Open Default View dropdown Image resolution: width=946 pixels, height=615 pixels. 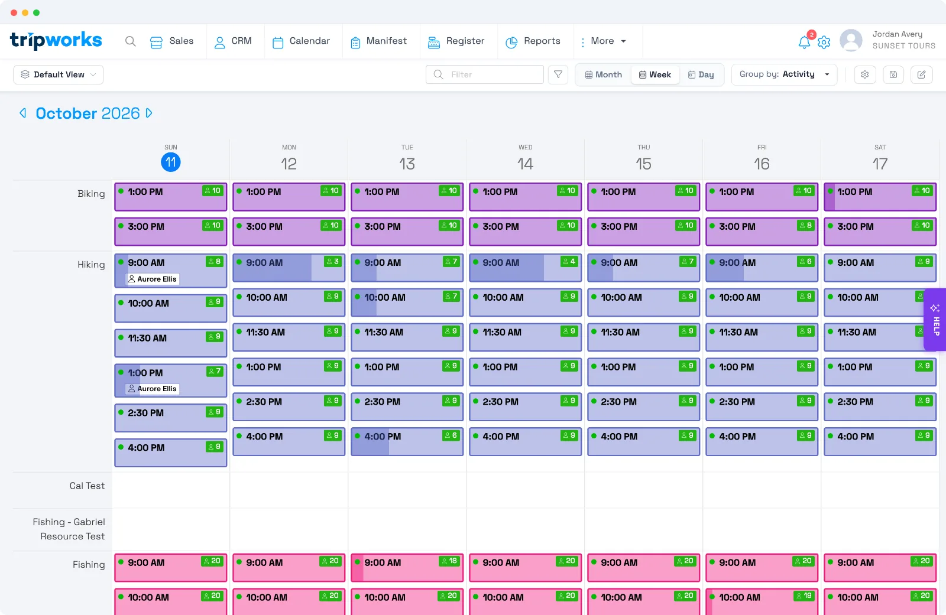59,74
